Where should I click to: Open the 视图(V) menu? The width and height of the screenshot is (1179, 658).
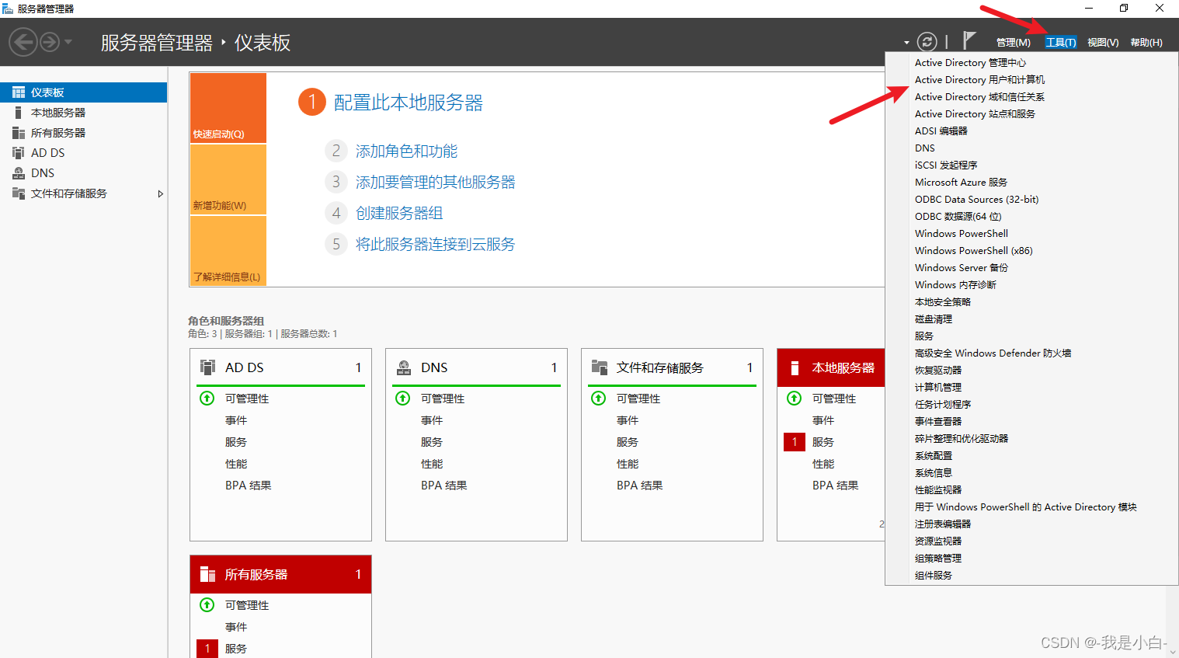(x=1103, y=43)
